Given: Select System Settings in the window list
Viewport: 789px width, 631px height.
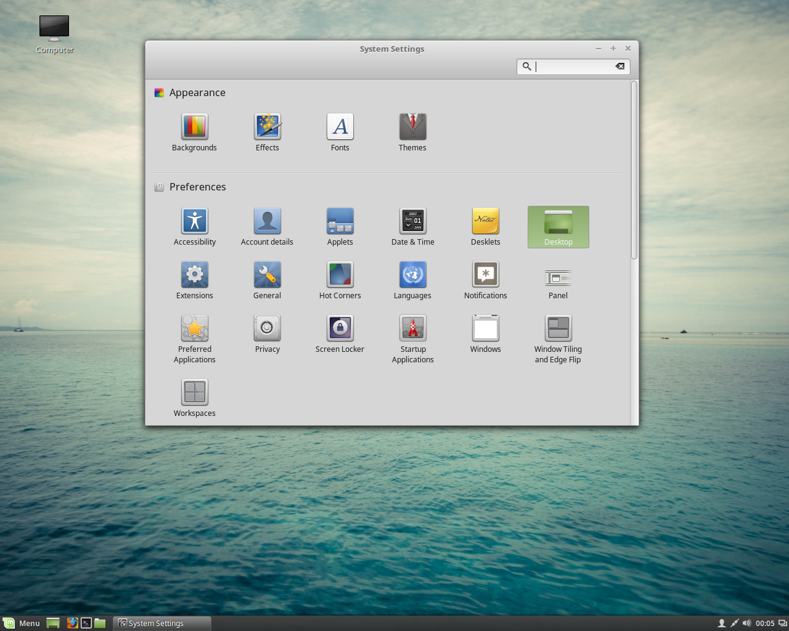Looking at the screenshot, I should [x=162, y=623].
